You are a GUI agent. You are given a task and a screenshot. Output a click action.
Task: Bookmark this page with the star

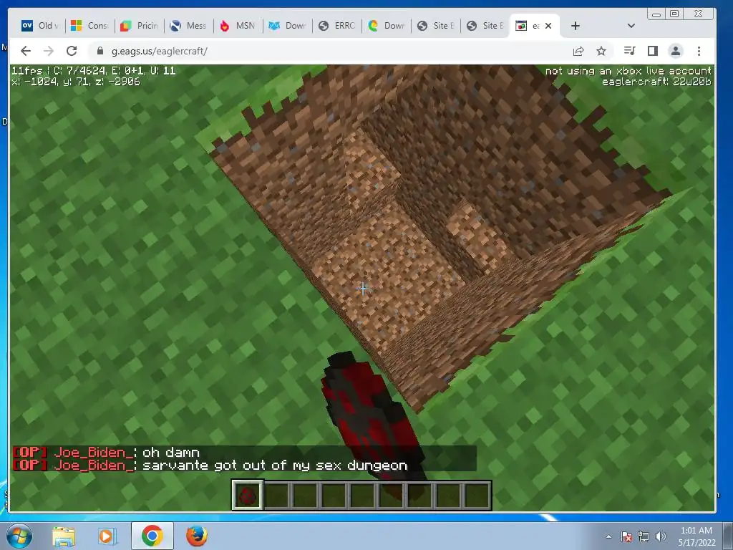pos(601,51)
